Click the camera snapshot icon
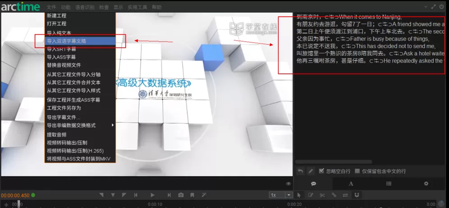The height and width of the screenshot is (208, 449). click(x=181, y=195)
